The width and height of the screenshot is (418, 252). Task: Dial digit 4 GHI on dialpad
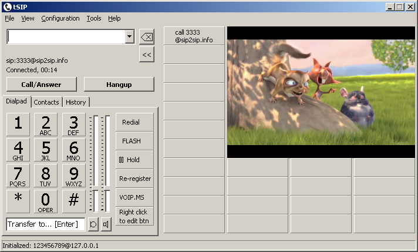(18, 150)
